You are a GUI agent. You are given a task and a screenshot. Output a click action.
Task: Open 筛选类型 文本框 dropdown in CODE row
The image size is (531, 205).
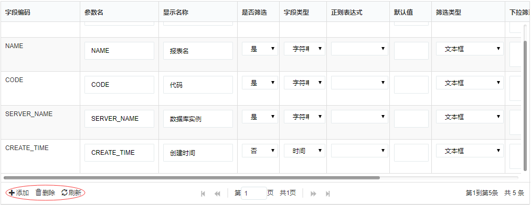470,83
